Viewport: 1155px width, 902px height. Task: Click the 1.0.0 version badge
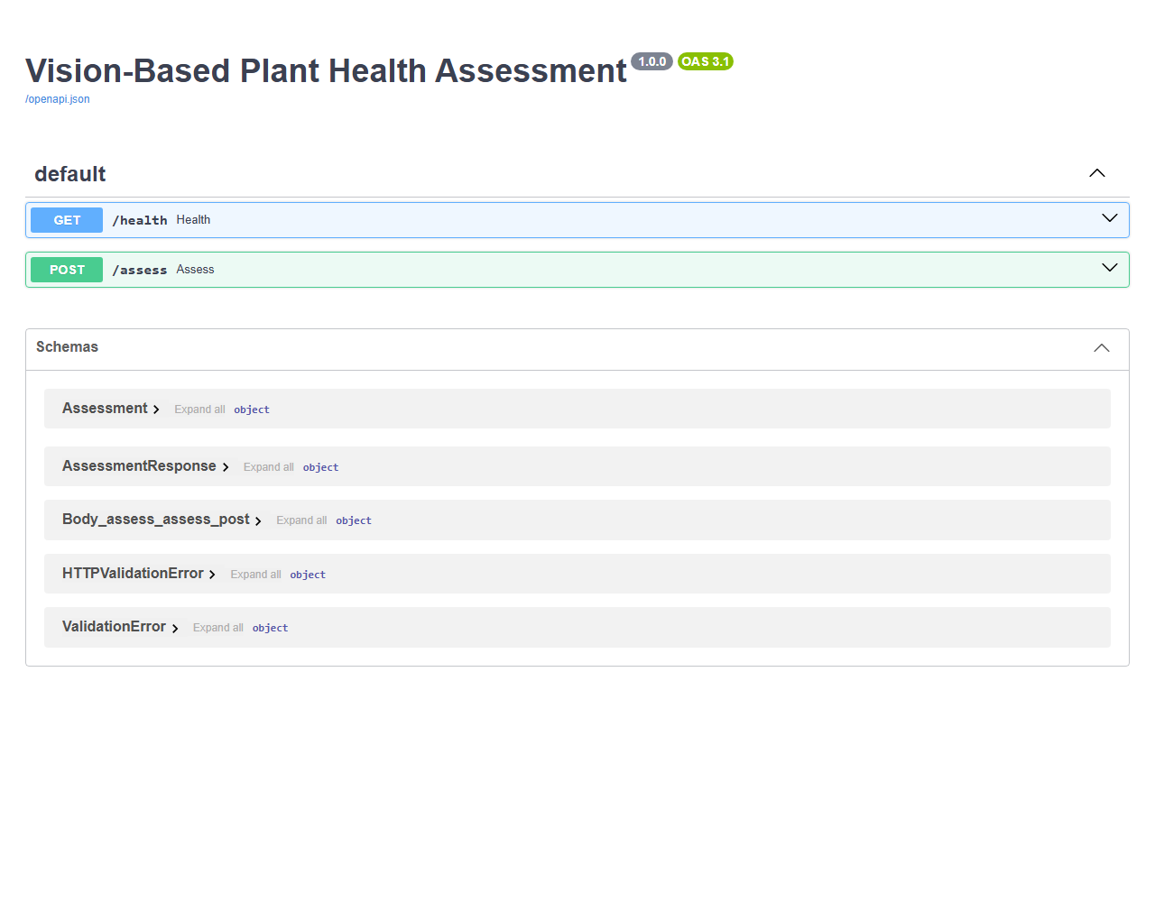pyautogui.click(x=651, y=61)
